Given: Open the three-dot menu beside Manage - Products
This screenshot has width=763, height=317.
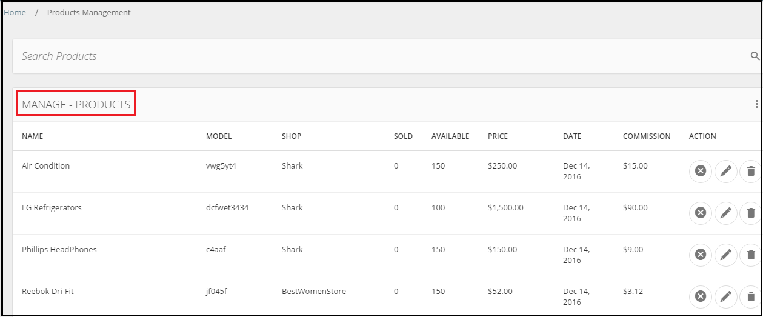Looking at the screenshot, I should pos(757,104).
